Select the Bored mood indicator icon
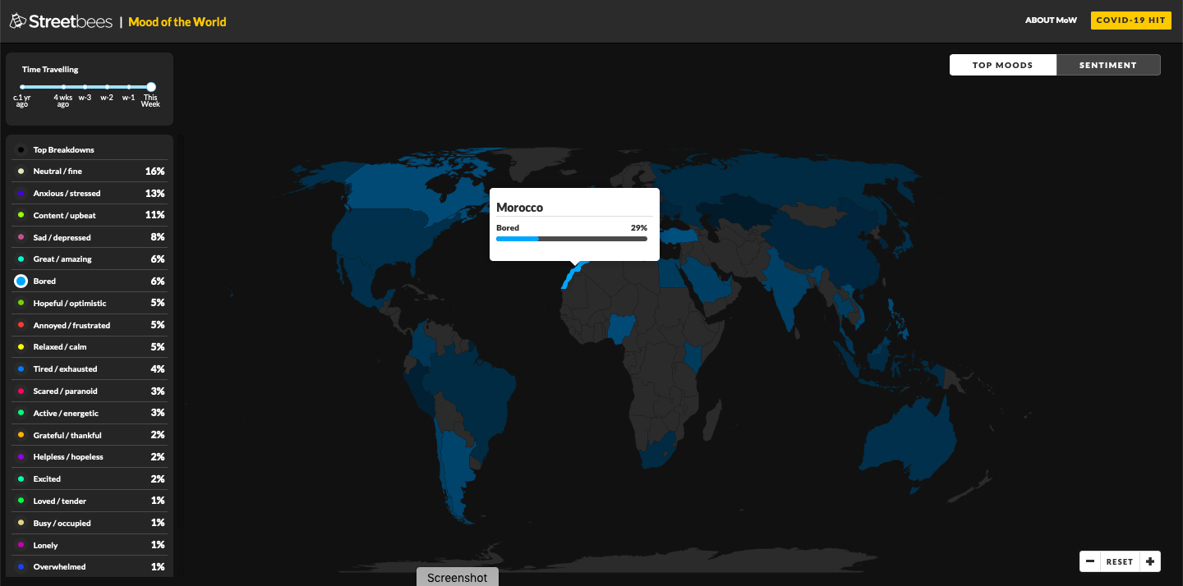Image resolution: width=1183 pixels, height=586 pixels. (x=21, y=281)
